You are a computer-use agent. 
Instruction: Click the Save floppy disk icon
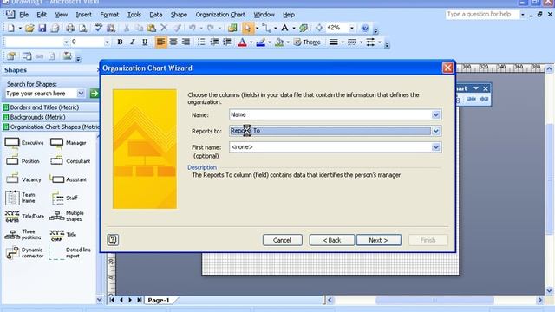tap(42, 28)
